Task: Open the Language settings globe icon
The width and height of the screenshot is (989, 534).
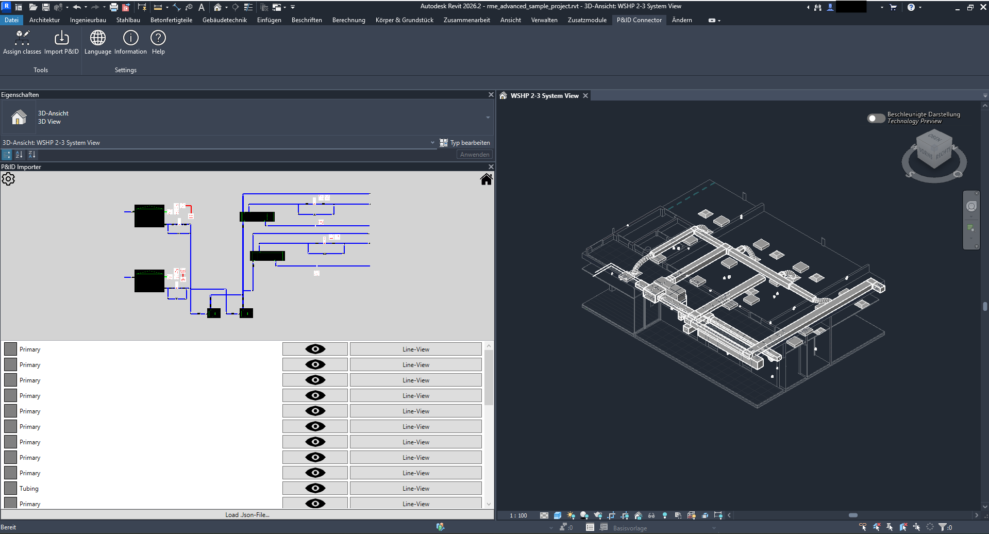Action: click(98, 39)
